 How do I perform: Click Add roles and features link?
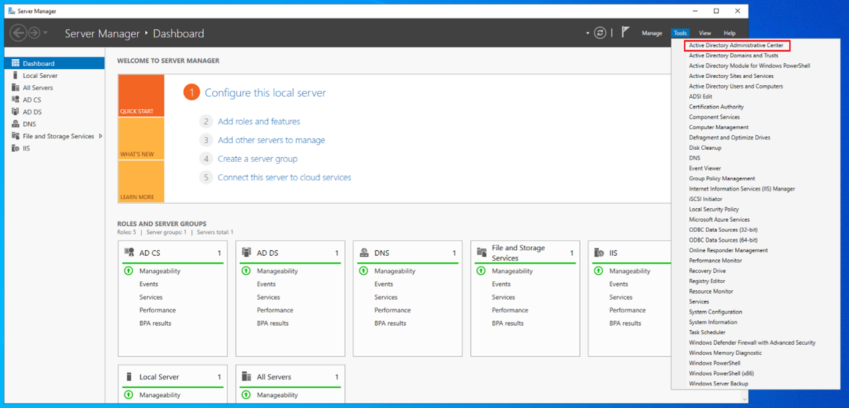[259, 121]
